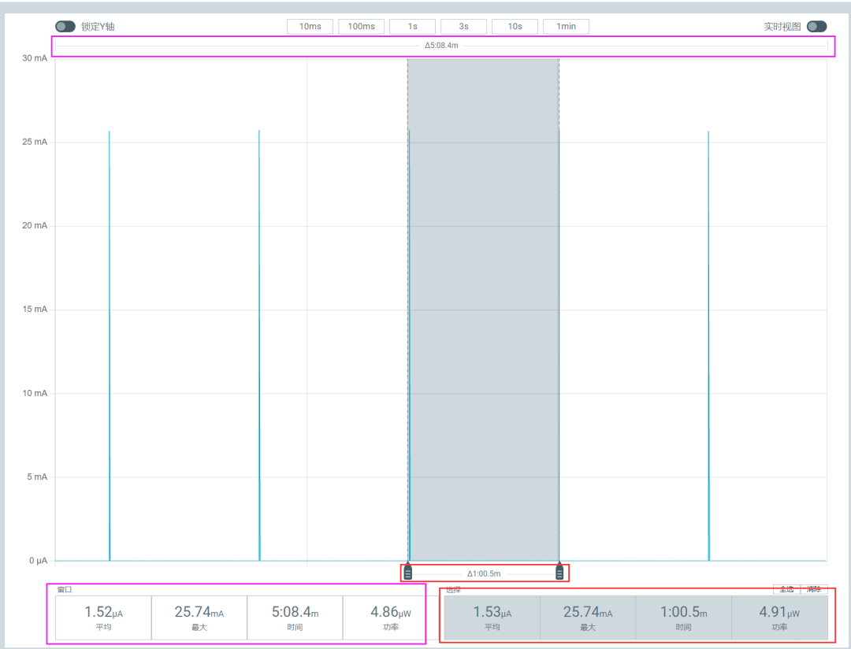The width and height of the screenshot is (851, 649).
Task: Toggle the 实时视图 live view switch
Action: coord(817,27)
